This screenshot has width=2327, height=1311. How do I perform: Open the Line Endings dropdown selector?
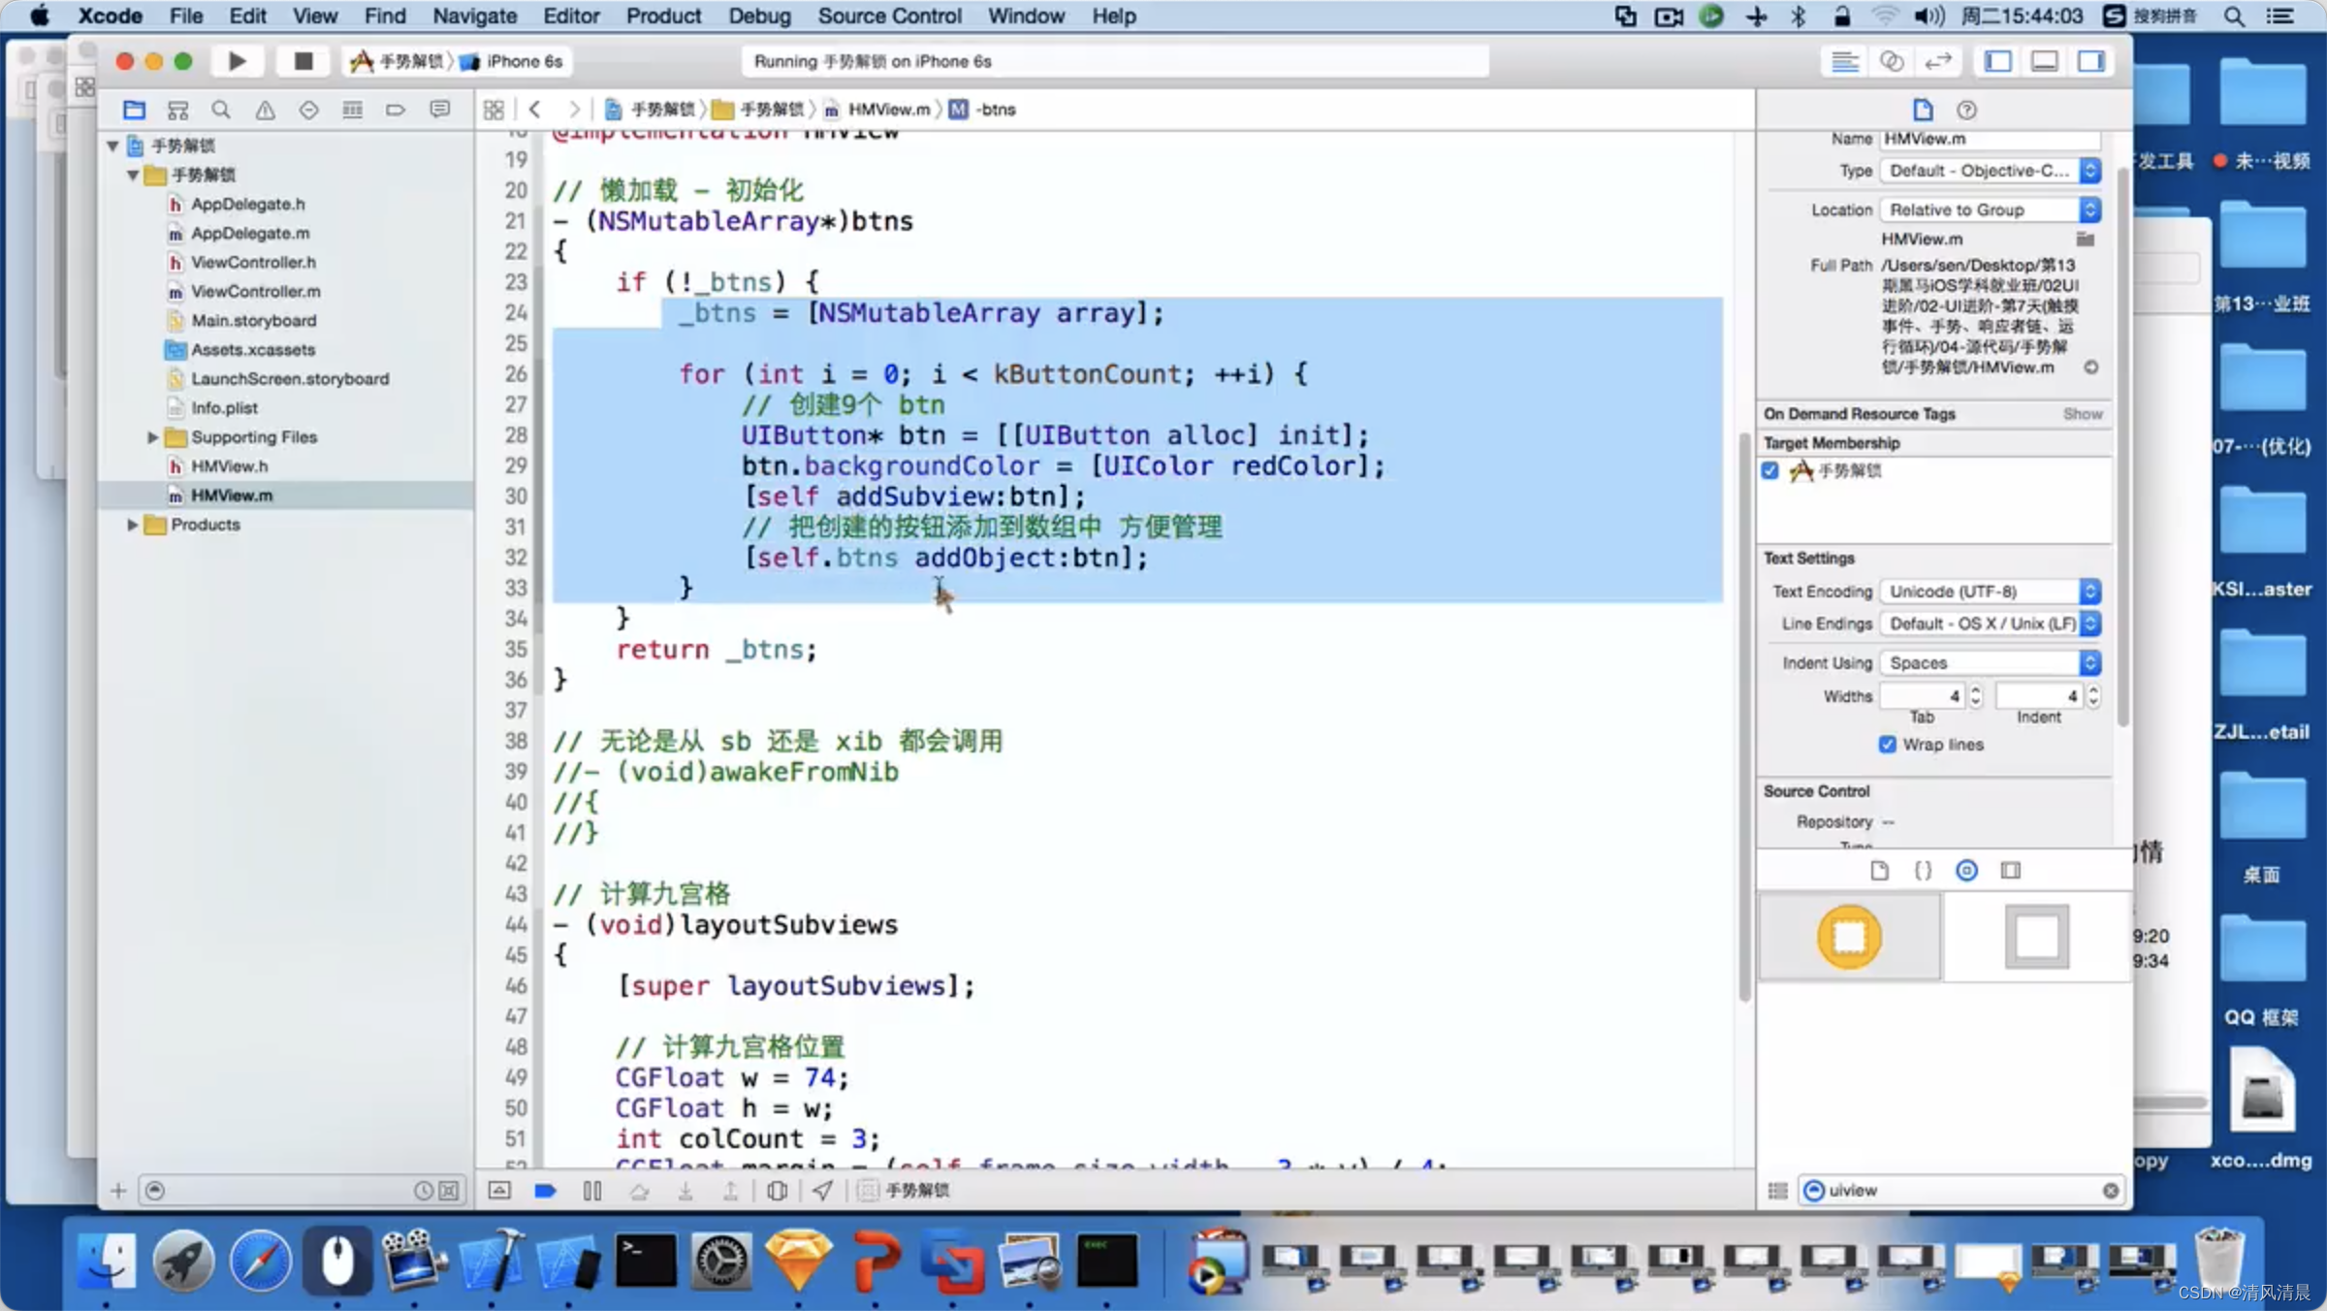click(1990, 624)
